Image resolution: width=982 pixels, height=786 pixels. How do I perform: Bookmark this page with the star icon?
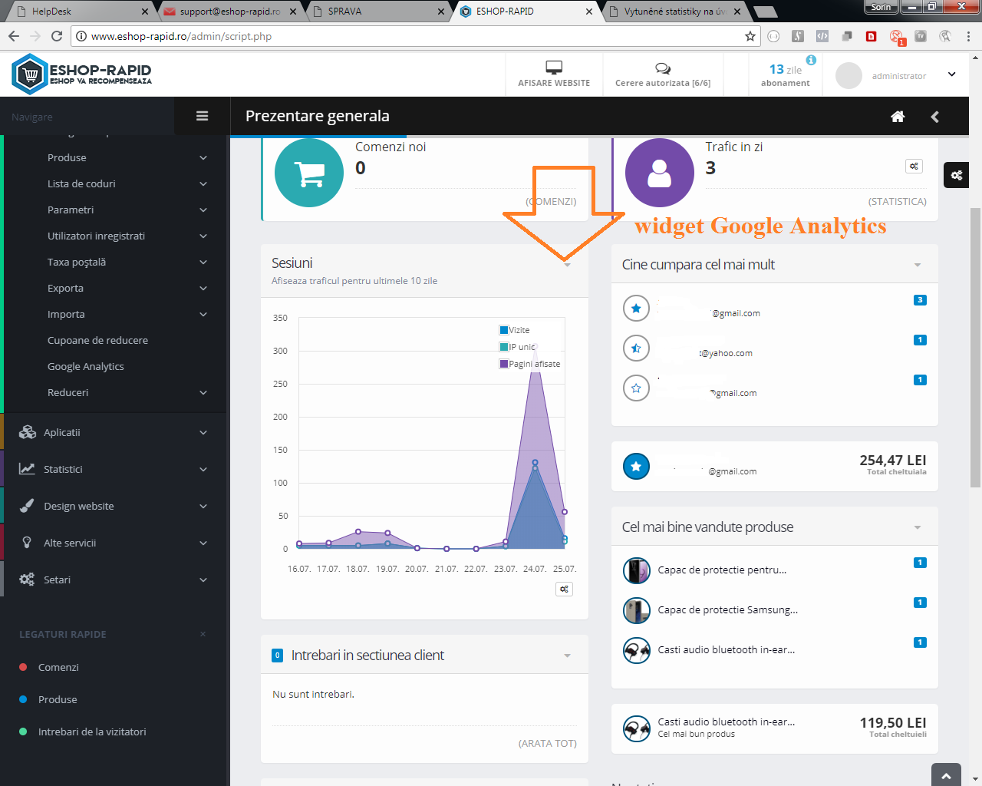coord(750,36)
